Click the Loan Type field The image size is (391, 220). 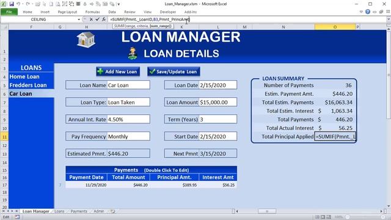128,102
